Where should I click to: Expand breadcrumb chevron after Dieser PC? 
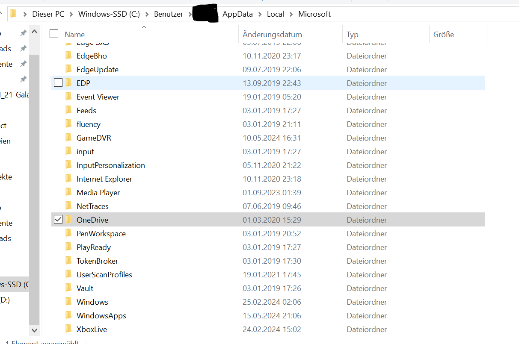71,14
